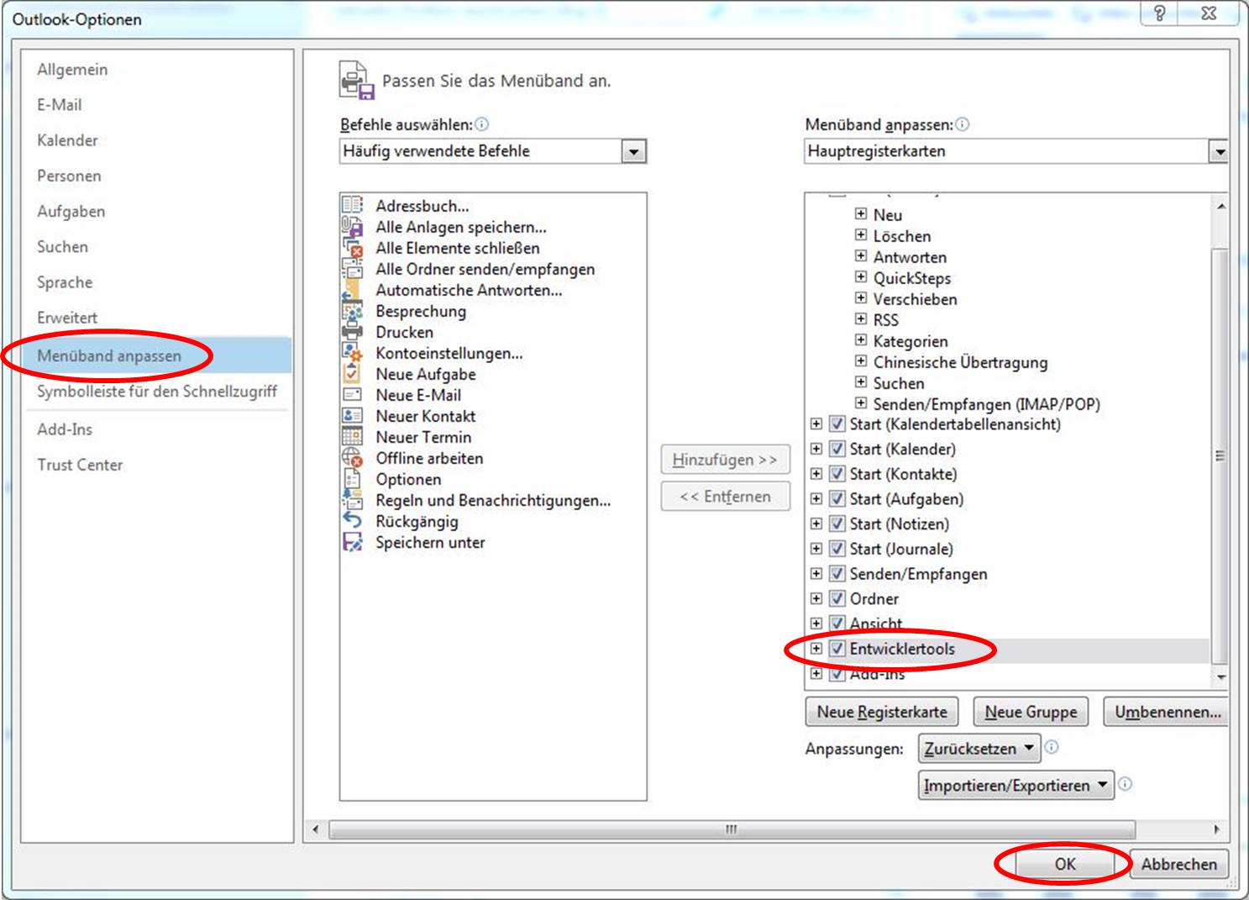Click the Hinzufügen >> button
Viewport: 1249px width, 900px height.
(x=725, y=460)
